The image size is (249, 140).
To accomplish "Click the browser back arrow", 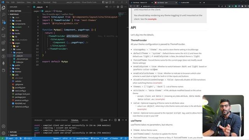I will coord(131,6).
